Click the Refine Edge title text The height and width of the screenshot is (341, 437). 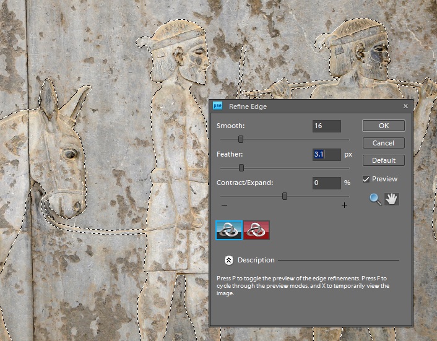click(248, 106)
